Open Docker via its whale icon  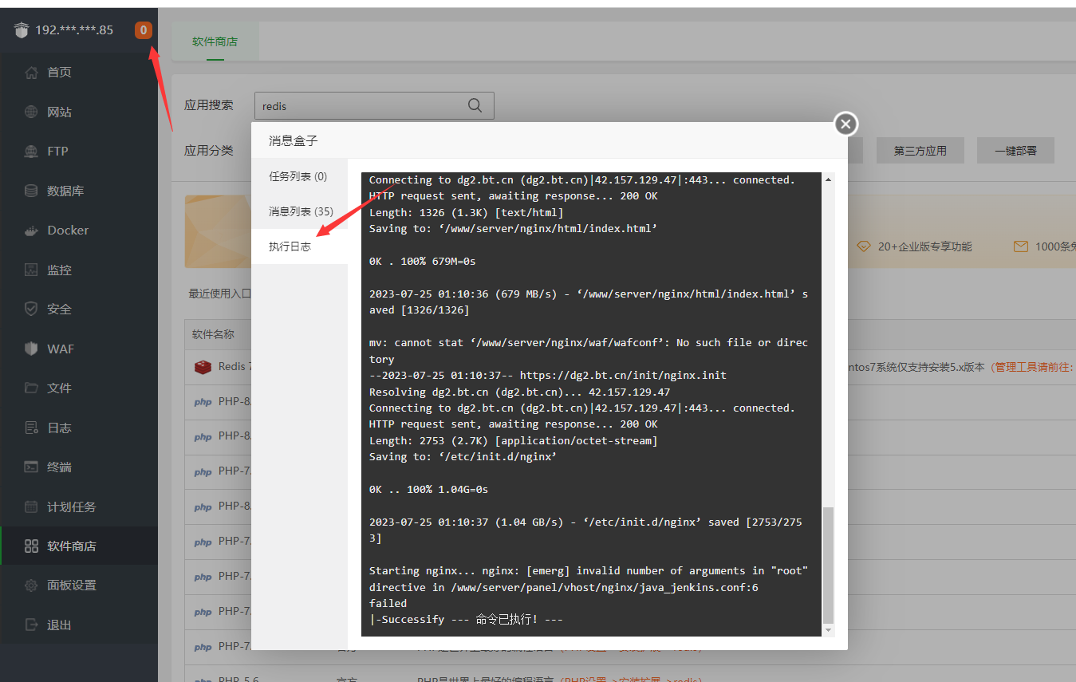[x=31, y=231]
